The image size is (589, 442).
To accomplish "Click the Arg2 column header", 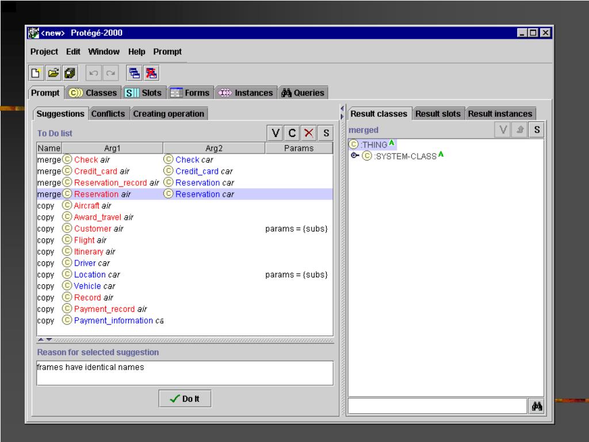I will tap(214, 148).
